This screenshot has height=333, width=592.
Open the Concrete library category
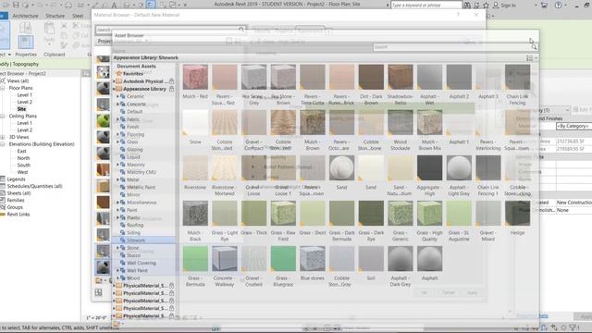pos(136,104)
